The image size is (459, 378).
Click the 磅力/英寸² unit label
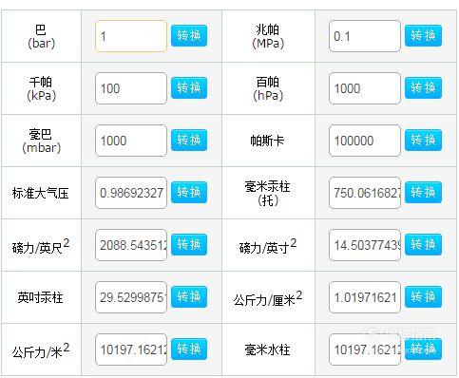tap(268, 246)
